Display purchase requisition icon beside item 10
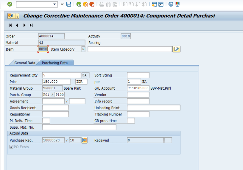 85,140
